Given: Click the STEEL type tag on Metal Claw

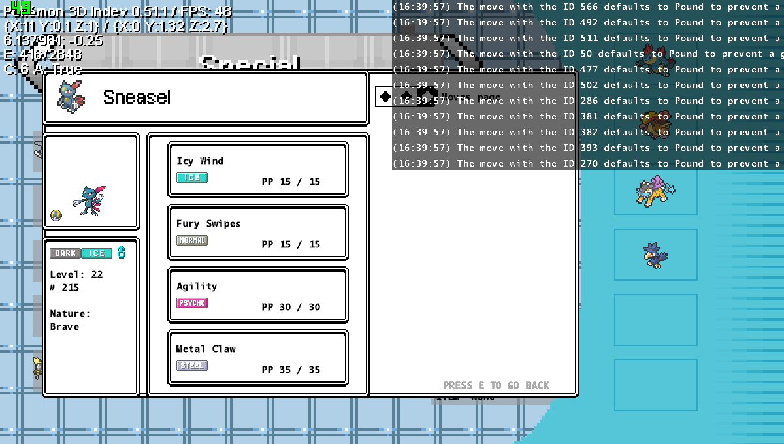Looking at the screenshot, I should coord(192,366).
